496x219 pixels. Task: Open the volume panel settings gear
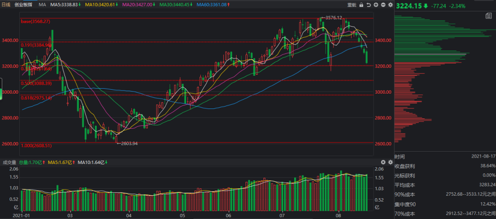pyautogui.click(x=390, y=163)
